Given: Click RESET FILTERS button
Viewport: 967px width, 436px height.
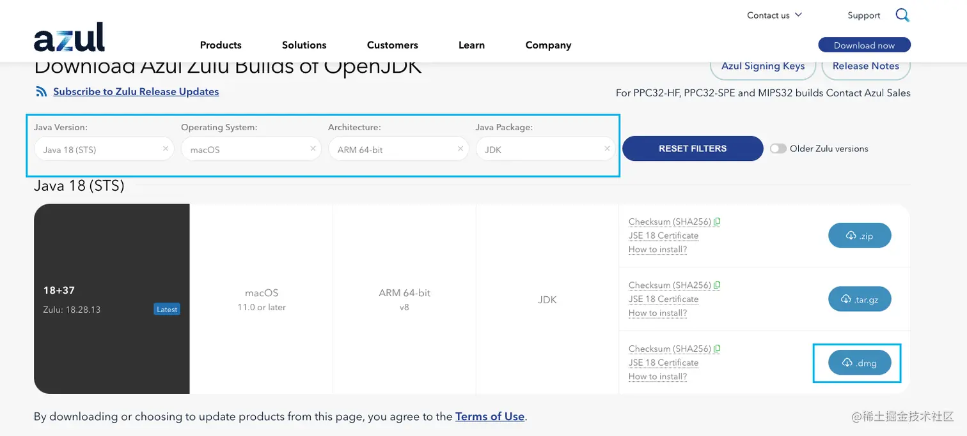Looking at the screenshot, I should 693,149.
